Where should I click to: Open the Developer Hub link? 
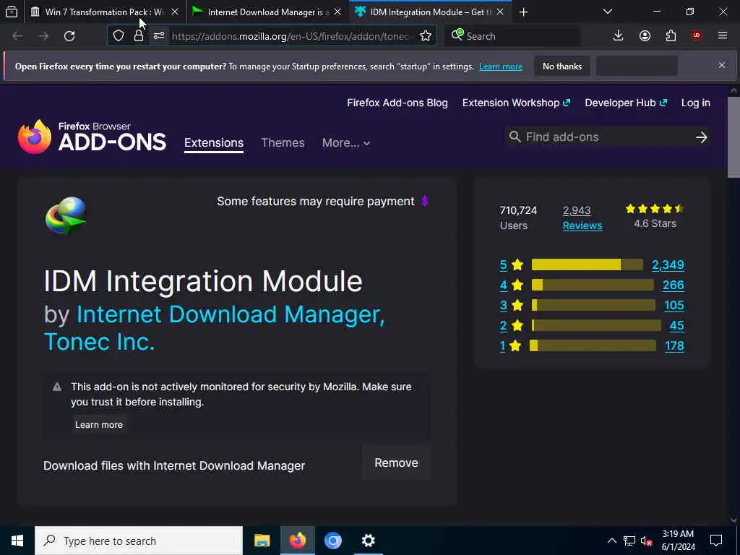[626, 103]
